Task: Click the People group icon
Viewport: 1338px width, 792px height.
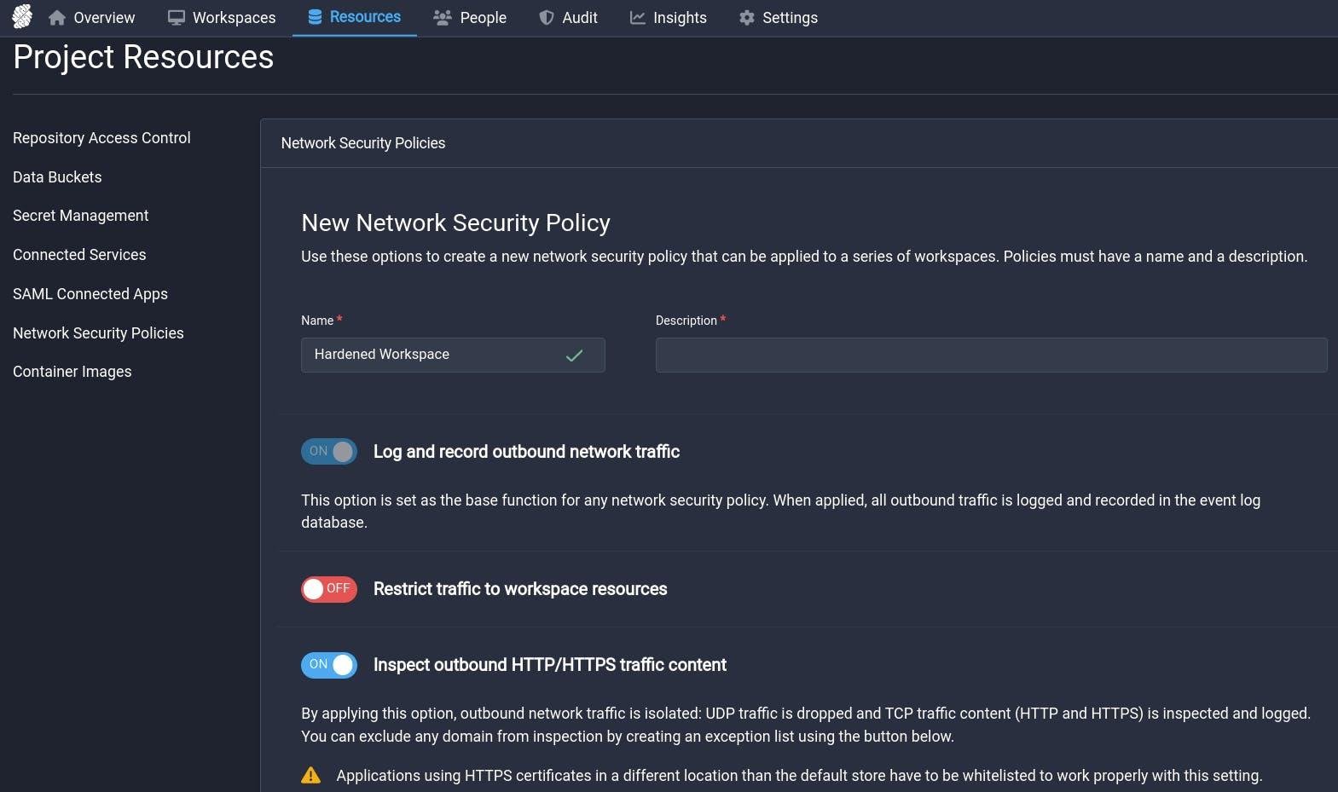Action: [443, 18]
